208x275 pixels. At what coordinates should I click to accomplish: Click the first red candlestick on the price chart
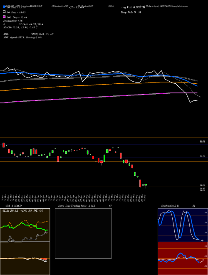[x=3, y=145]
